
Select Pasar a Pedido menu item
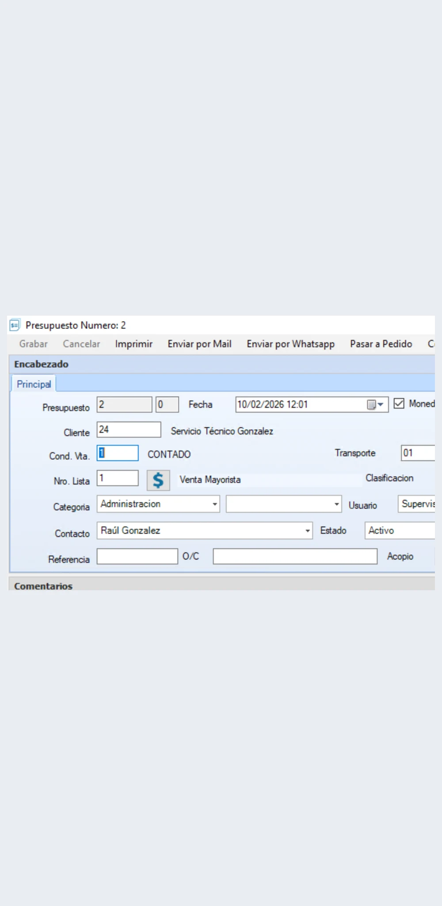tap(381, 344)
